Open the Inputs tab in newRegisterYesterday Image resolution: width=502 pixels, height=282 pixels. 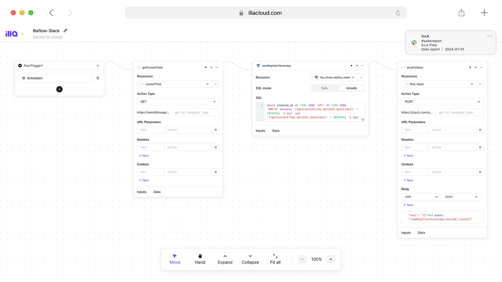pos(260,130)
